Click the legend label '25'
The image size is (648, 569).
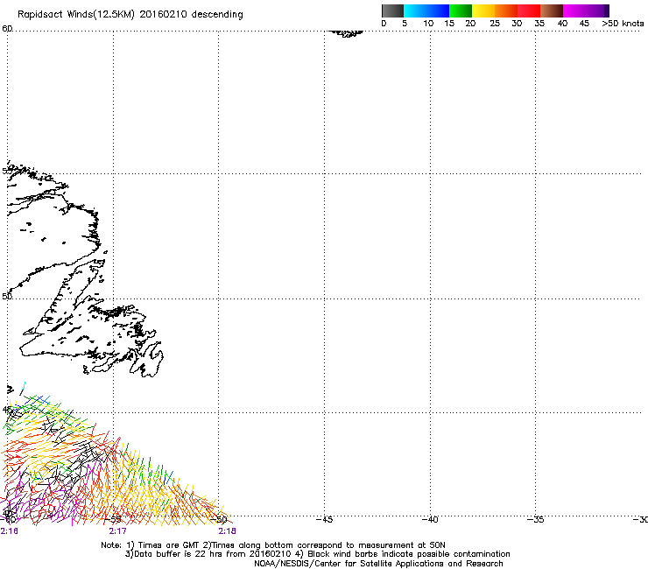tap(495, 24)
